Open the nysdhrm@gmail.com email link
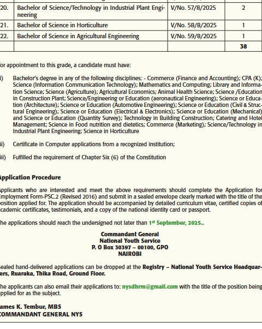Screen dimensions: 262x329 tap(150, 286)
